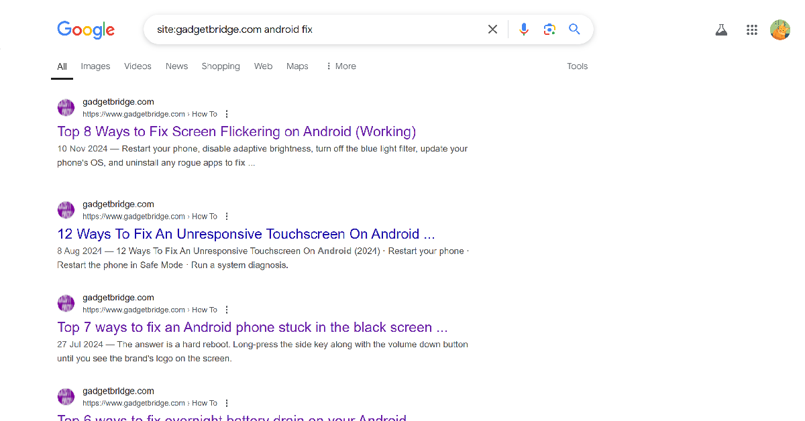Viewport: 805px width, 421px height.
Task: Switch to Videos tab
Action: coord(138,66)
